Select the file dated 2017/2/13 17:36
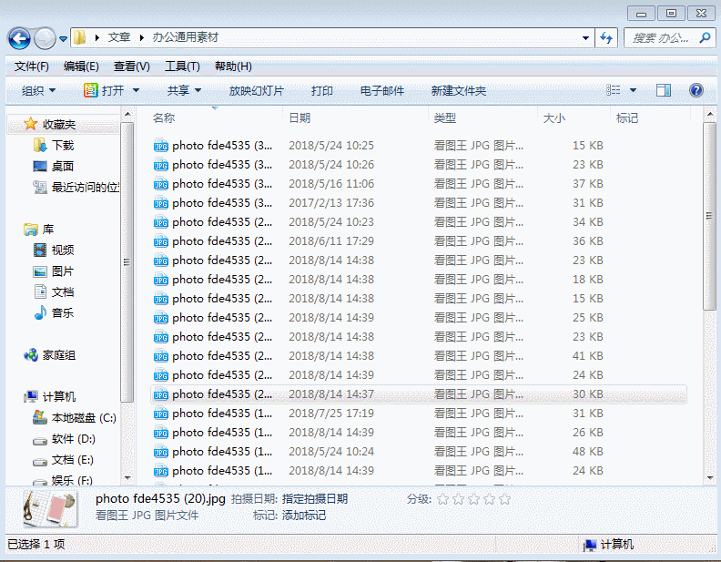 click(x=419, y=203)
